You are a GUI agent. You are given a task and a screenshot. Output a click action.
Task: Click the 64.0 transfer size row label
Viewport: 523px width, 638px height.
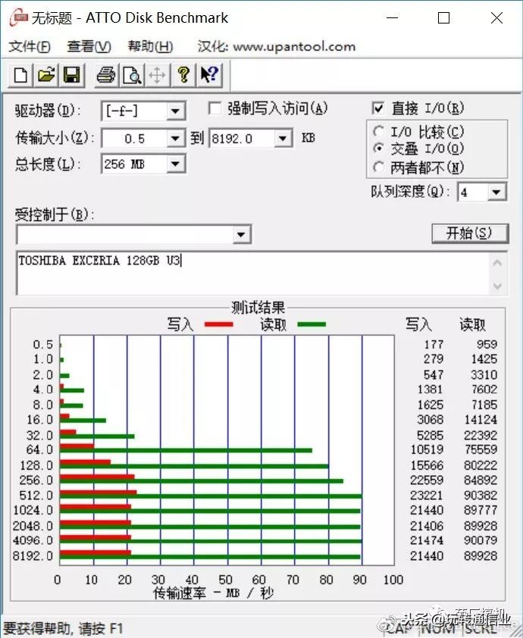(x=40, y=449)
